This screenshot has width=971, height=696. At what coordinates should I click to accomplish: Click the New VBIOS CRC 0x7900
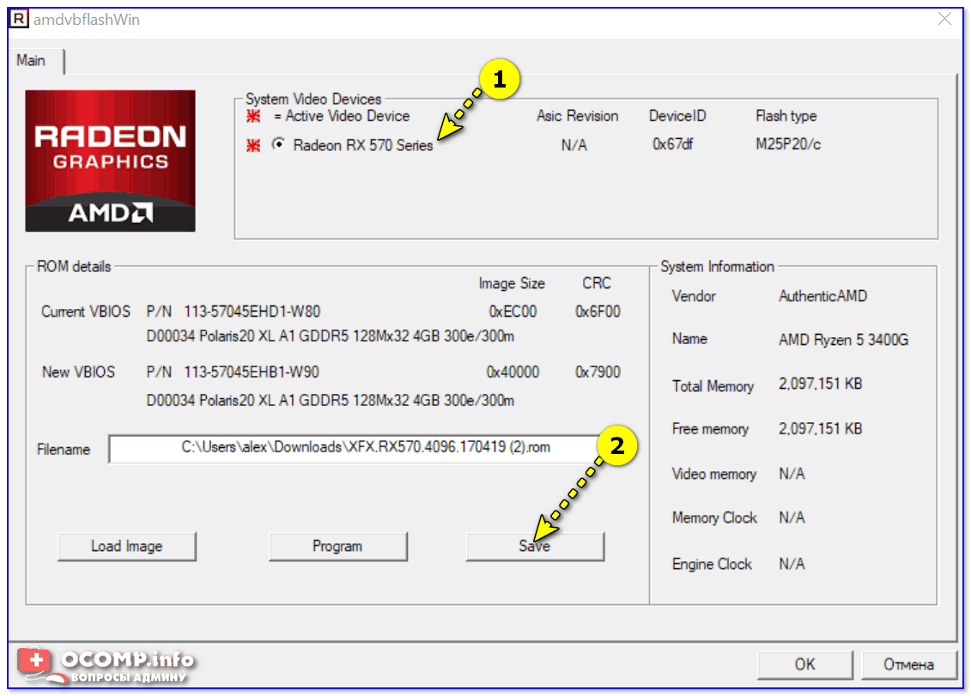(598, 372)
